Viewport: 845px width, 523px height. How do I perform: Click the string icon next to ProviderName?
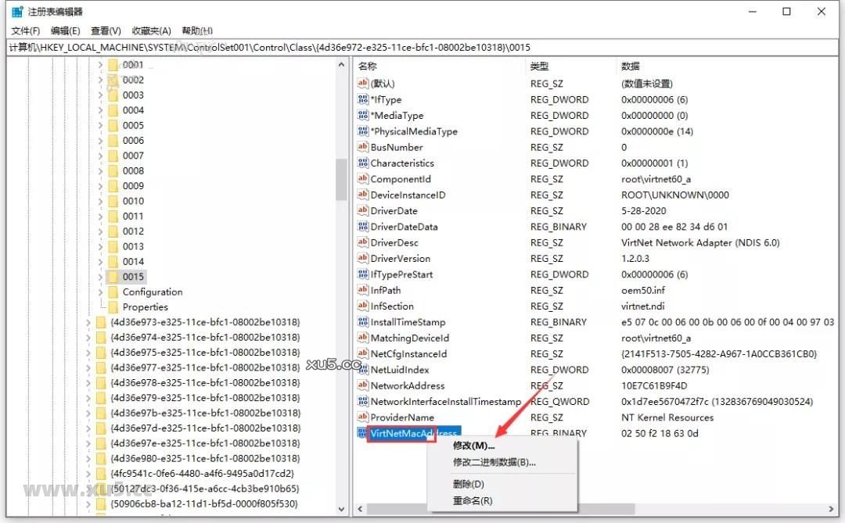(x=362, y=417)
